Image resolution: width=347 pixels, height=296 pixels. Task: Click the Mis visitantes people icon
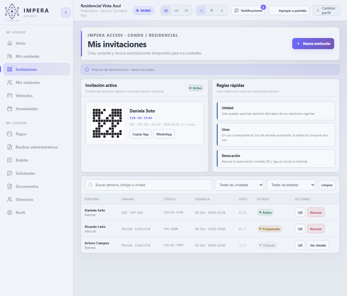pyautogui.click(x=10, y=83)
